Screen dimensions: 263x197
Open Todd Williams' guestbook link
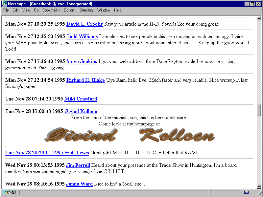[x=82, y=36]
